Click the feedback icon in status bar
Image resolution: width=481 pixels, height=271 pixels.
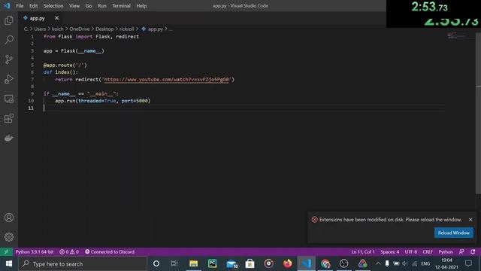(x=461, y=251)
